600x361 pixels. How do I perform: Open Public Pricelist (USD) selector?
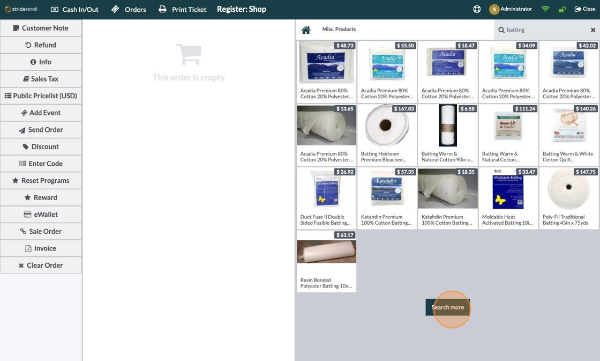click(x=41, y=96)
